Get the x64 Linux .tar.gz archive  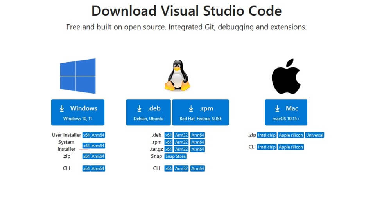[x=169, y=149]
